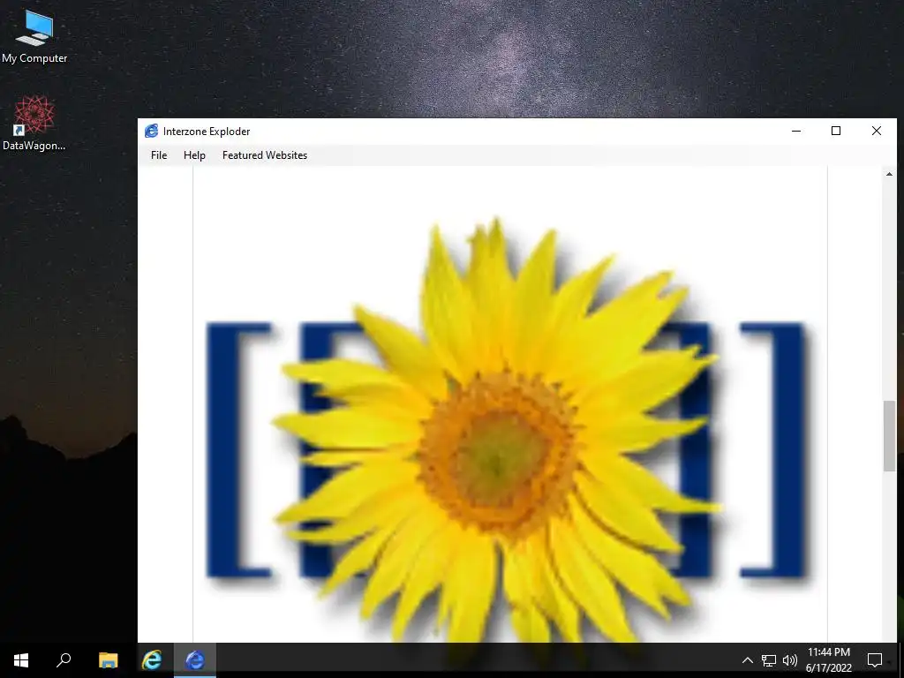Select Interzone Exploder taskbar button
This screenshot has width=904, height=678.
195,660
